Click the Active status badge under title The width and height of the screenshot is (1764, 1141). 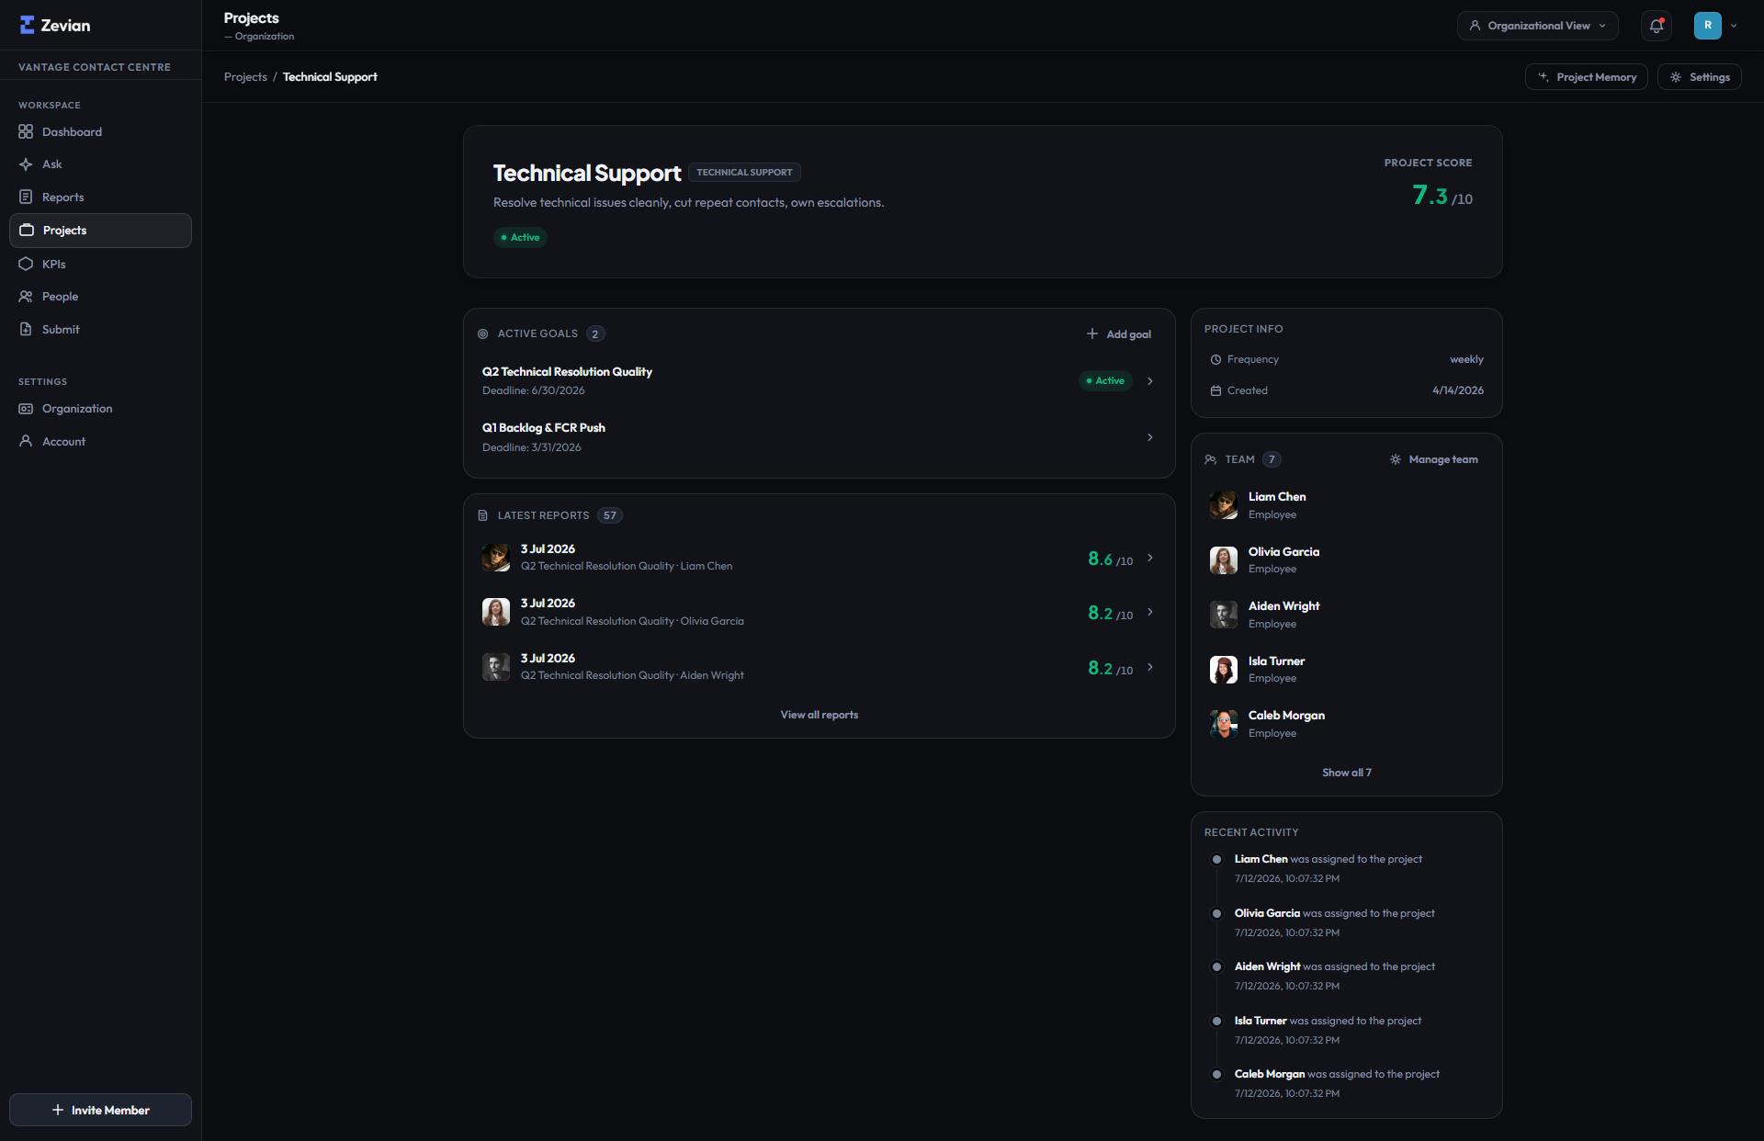(520, 237)
